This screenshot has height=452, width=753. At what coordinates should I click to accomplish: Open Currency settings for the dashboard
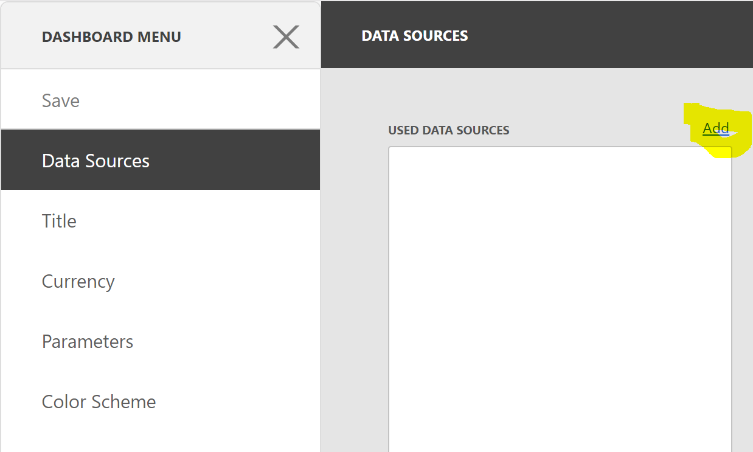pos(78,282)
